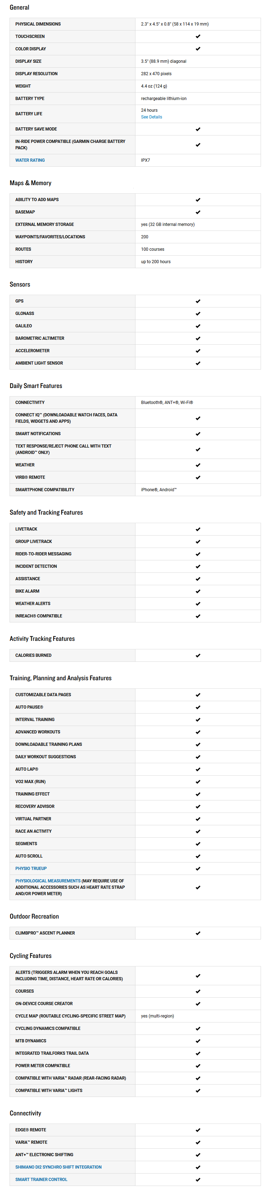267x1192 pixels.
Task: Click the Calories Burned checkmark
Action: (x=198, y=655)
